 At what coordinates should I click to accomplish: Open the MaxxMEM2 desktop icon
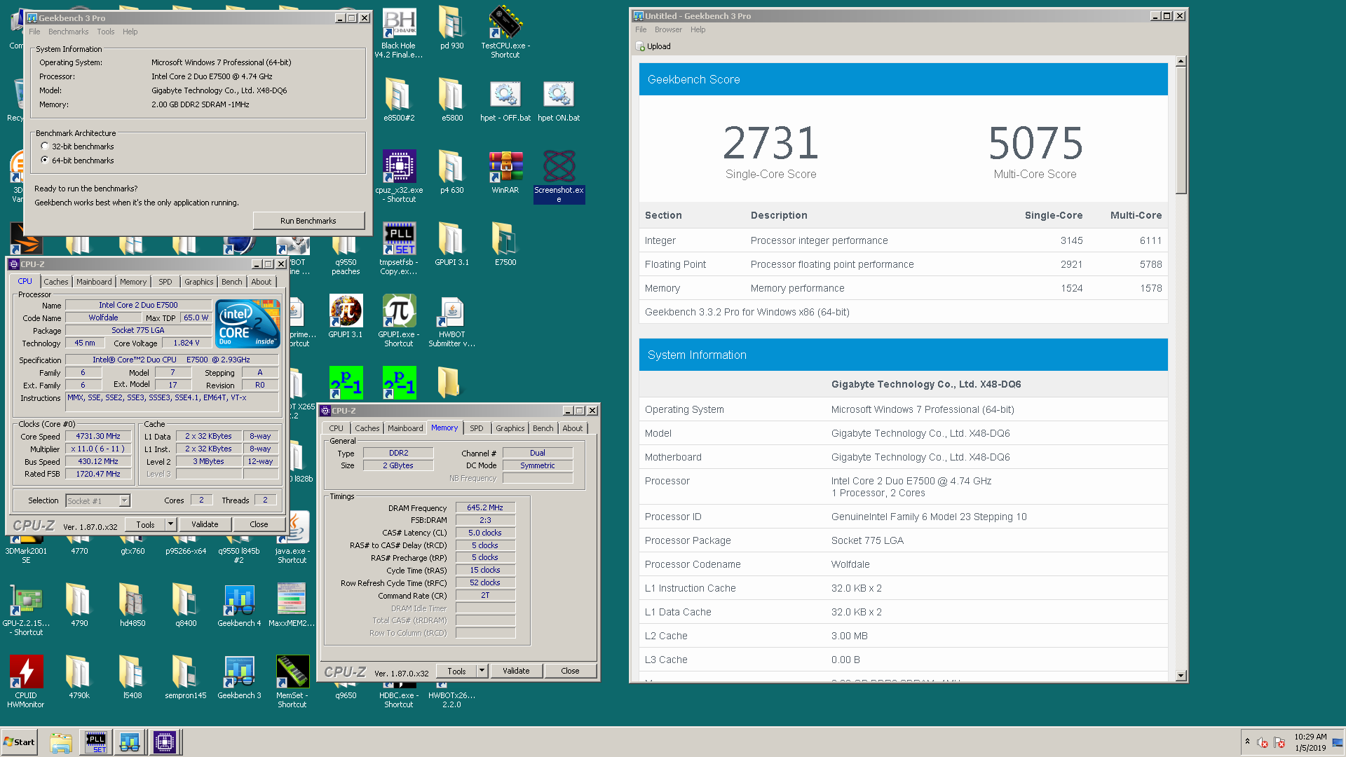[x=292, y=606]
